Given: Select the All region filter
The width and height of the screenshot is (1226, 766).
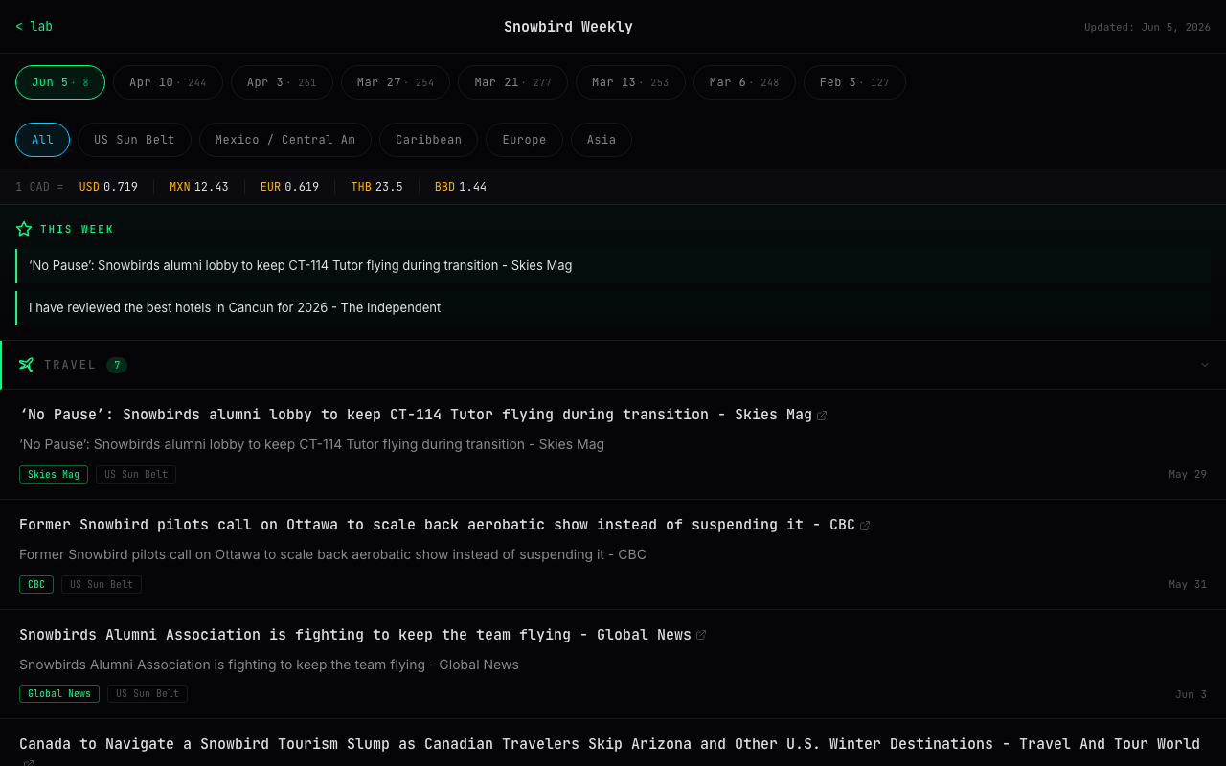Looking at the screenshot, I should click(x=42, y=140).
